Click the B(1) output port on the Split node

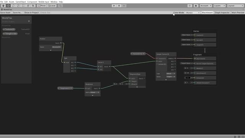pos(75,68)
